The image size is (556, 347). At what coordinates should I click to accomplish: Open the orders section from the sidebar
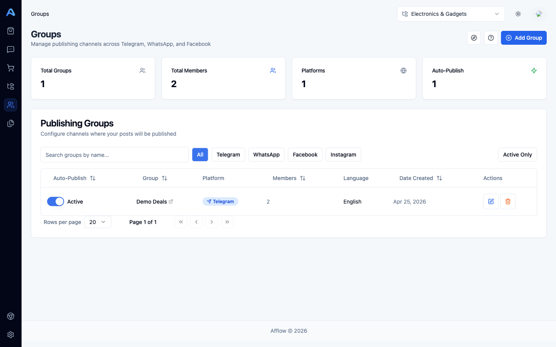(10, 30)
